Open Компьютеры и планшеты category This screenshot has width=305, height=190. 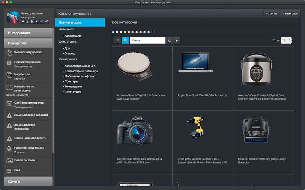[81, 71]
